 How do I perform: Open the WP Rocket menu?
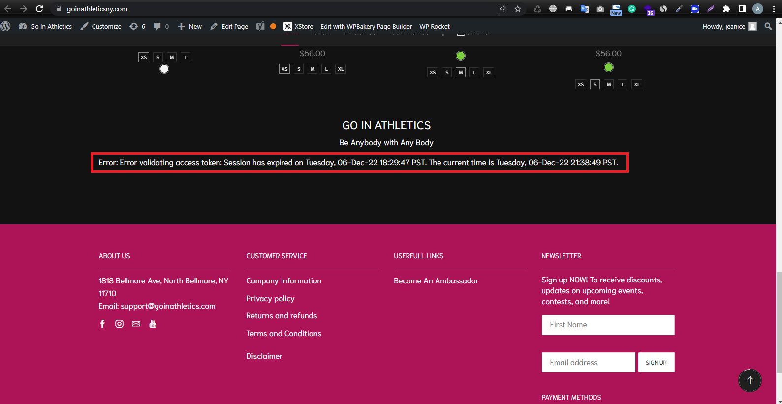tap(435, 26)
